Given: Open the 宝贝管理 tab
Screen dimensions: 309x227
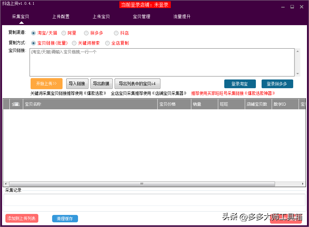Looking at the screenshot, I should pyautogui.click(x=142, y=16).
